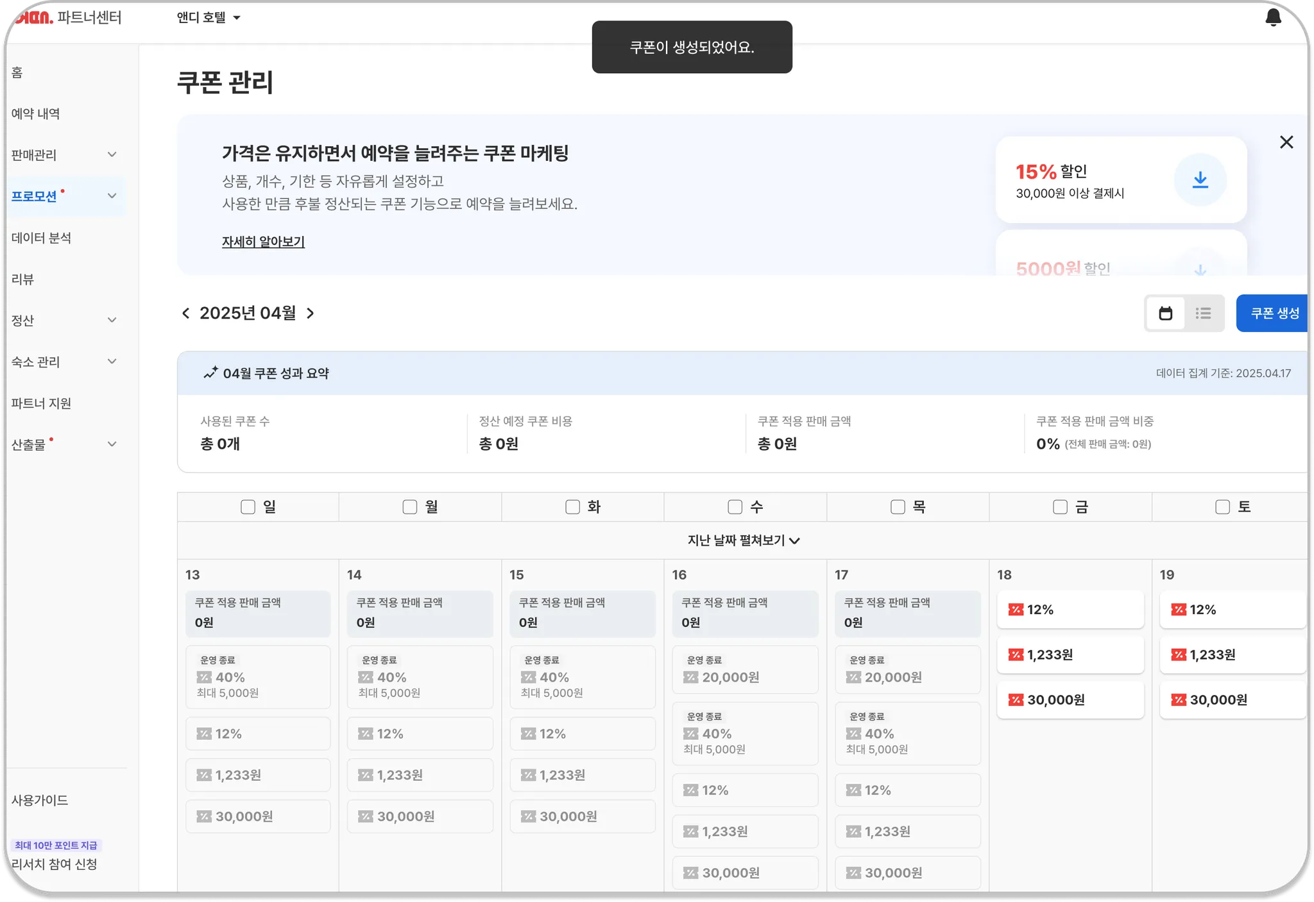
Task: Open 데이터 분석 menu item
Action: pos(42,238)
